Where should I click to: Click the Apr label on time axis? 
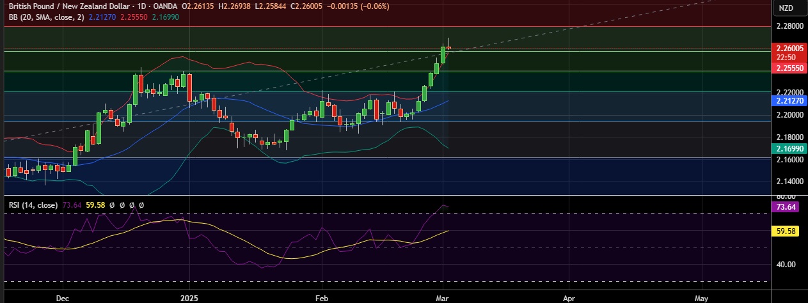point(568,298)
